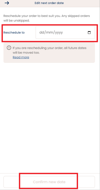Select the dd day segment
The width and height of the screenshot is (100, 190).
pos(41,33)
